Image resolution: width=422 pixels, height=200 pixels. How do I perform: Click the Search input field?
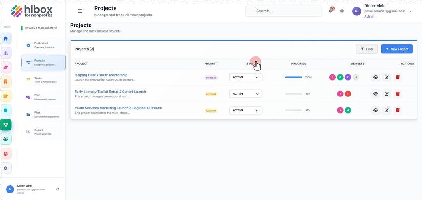[284, 11]
